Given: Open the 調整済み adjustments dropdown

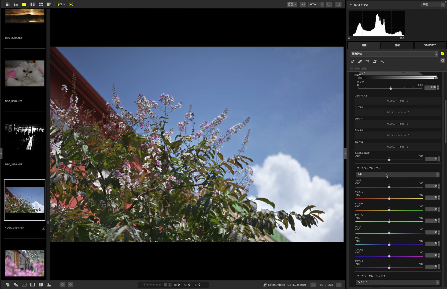Looking at the screenshot, I should (x=394, y=54).
